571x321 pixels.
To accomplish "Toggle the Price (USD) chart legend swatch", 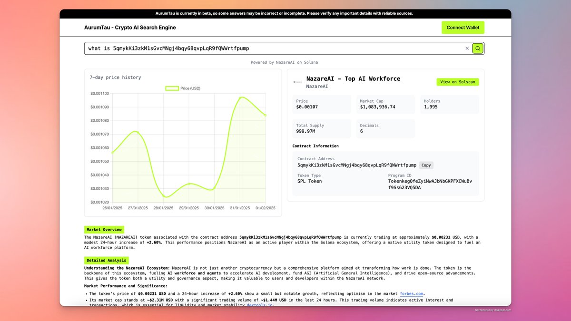I will click(172, 88).
